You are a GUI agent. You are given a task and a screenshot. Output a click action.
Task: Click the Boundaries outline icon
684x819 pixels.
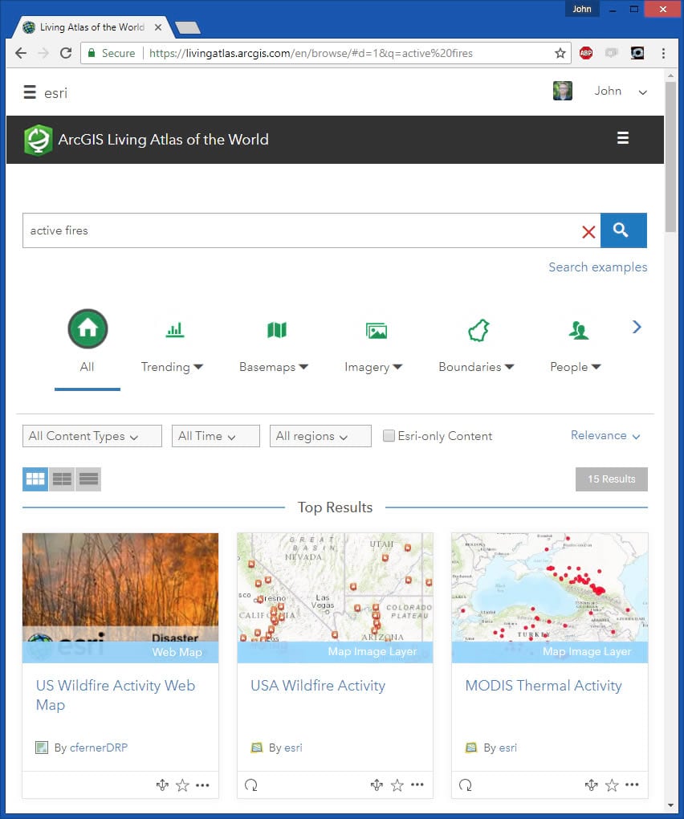coord(478,330)
